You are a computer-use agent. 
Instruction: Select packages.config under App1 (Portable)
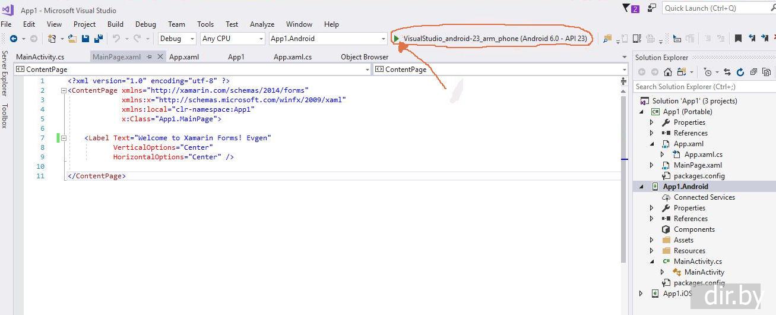pyautogui.click(x=699, y=176)
